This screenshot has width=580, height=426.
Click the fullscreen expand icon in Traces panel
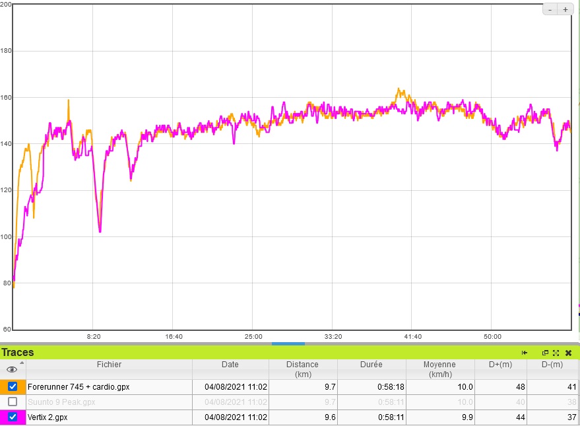(556, 353)
